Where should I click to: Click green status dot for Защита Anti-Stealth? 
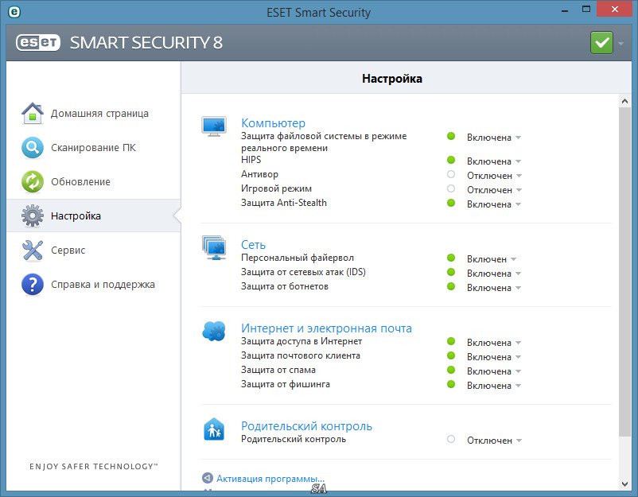pos(451,203)
